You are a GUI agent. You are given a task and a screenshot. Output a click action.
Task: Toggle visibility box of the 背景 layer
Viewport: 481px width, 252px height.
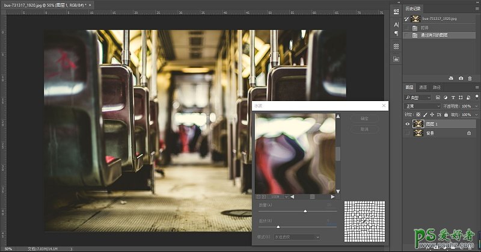[x=408, y=133]
